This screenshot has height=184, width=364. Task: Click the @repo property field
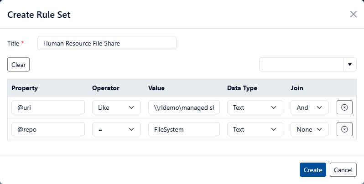point(48,129)
